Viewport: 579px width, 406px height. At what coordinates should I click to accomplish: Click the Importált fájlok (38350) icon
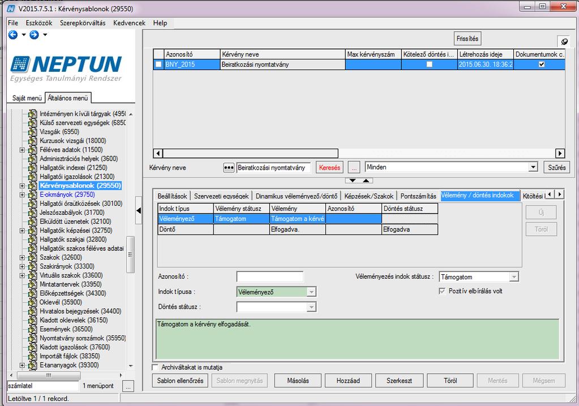[x=33, y=356]
